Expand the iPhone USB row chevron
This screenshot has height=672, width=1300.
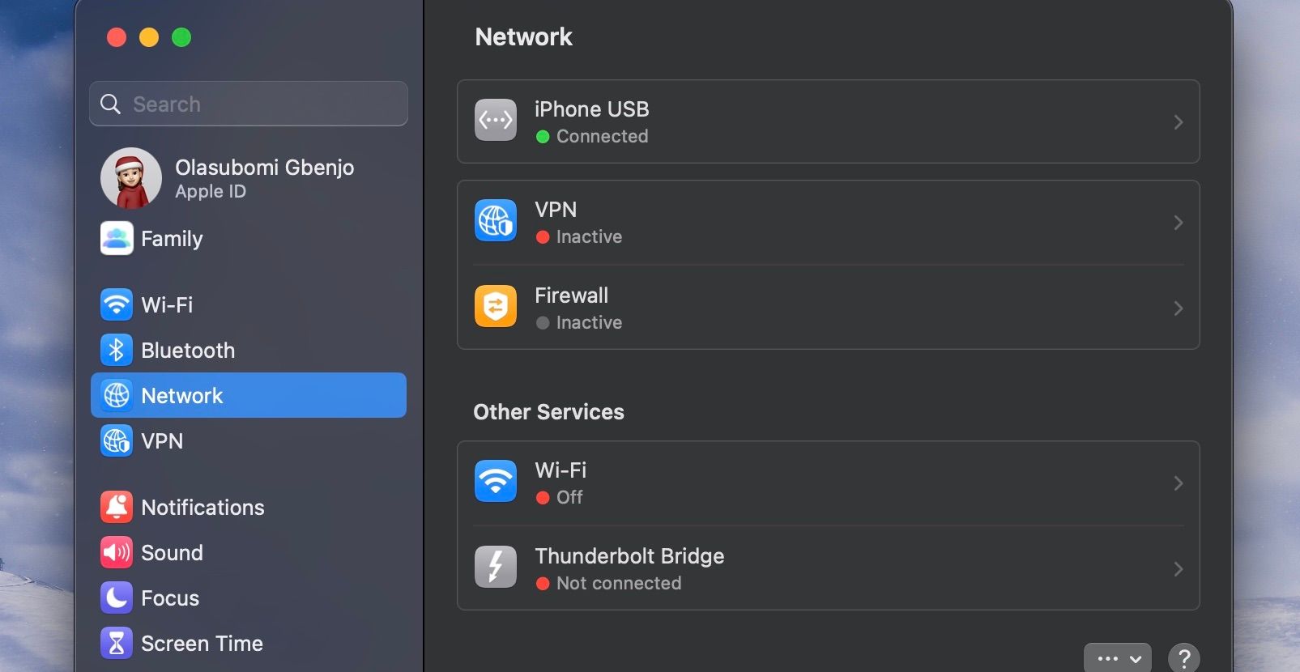click(1178, 122)
